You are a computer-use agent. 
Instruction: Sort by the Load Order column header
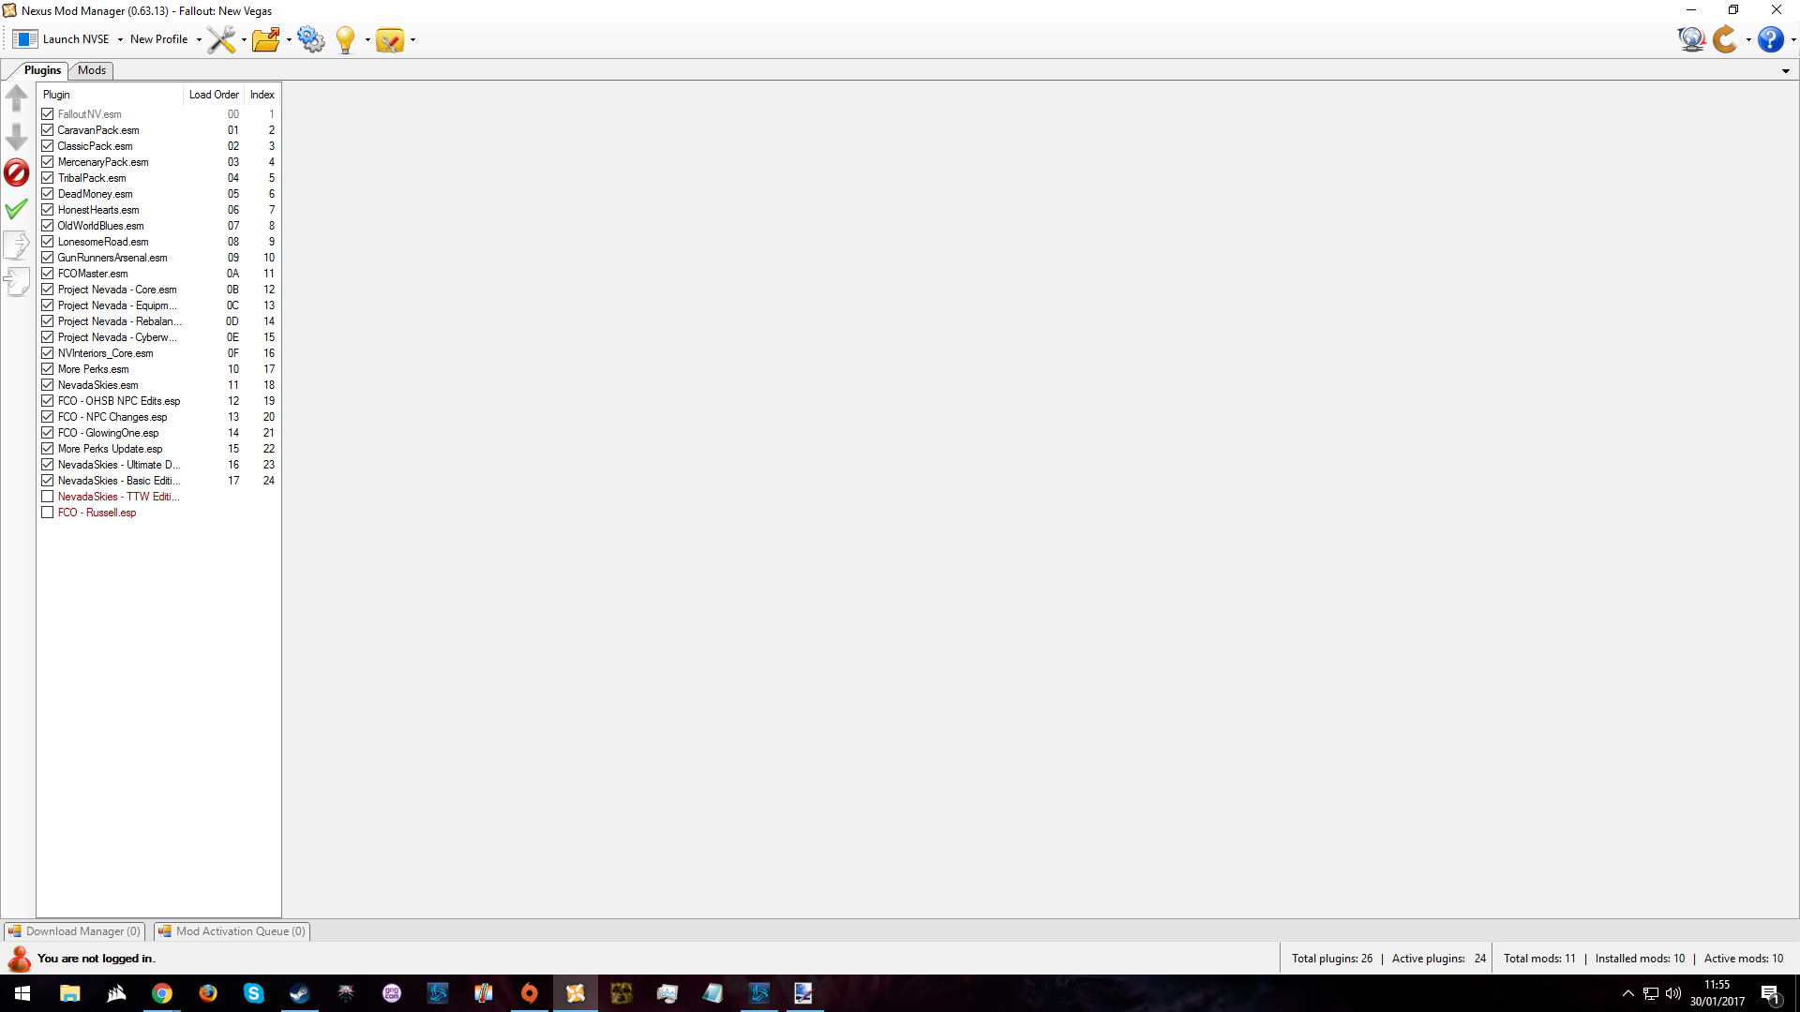pos(214,95)
